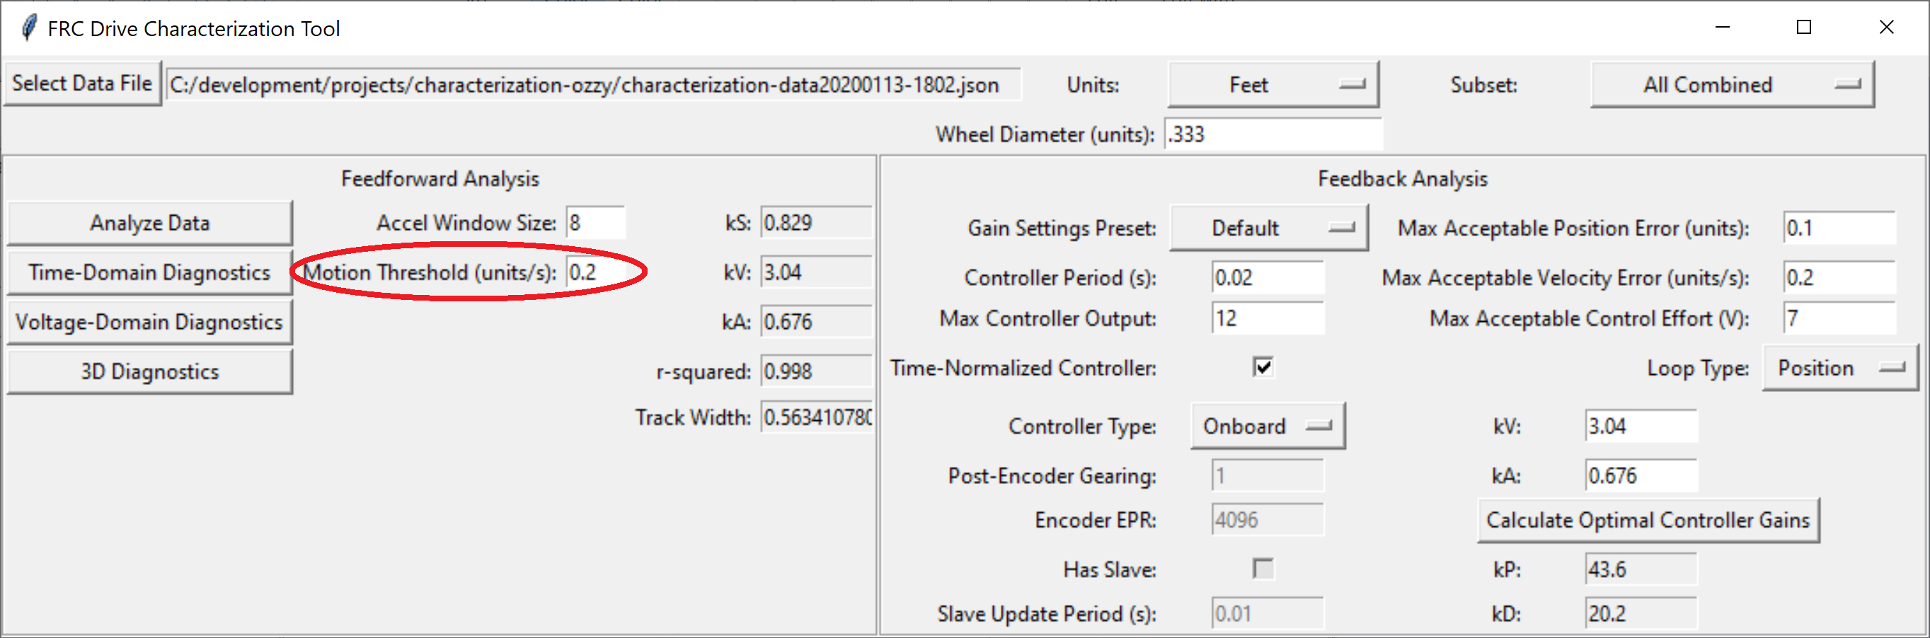
Task: Click the Python feather icon in title bar
Action: [x=28, y=27]
